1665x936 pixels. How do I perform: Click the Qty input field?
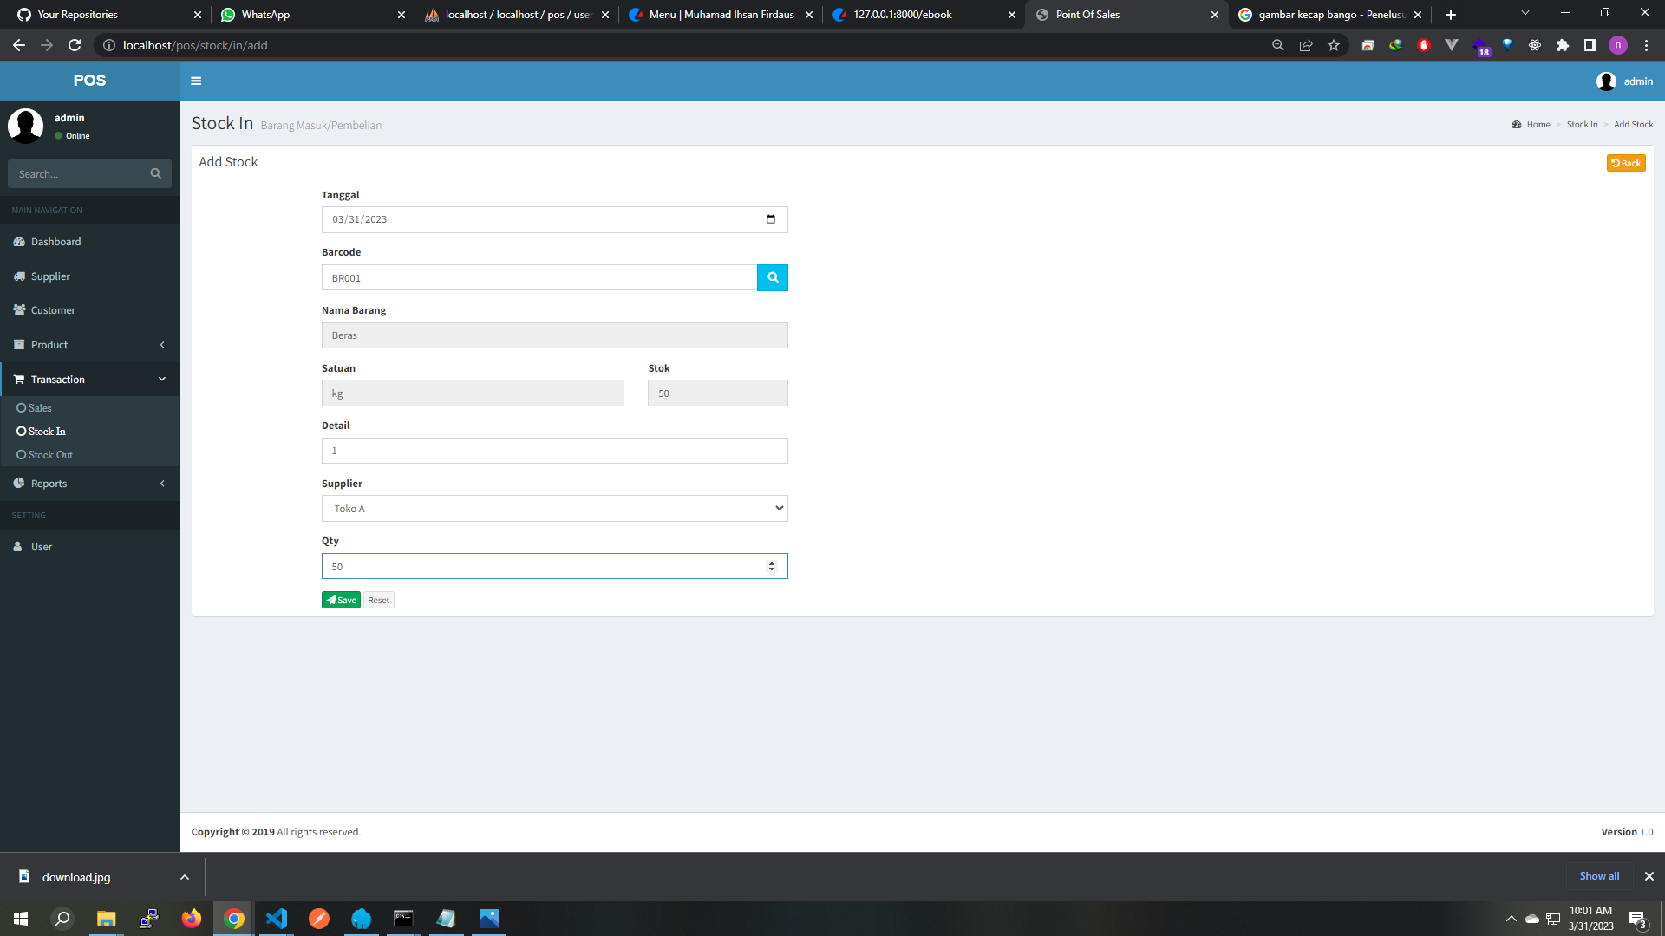point(555,567)
